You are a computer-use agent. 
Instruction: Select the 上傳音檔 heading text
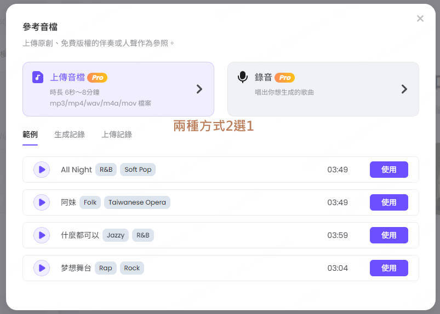click(x=67, y=77)
